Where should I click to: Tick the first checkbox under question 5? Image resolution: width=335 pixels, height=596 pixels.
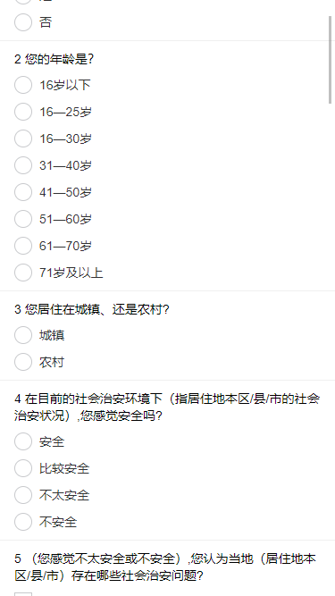coord(23,594)
